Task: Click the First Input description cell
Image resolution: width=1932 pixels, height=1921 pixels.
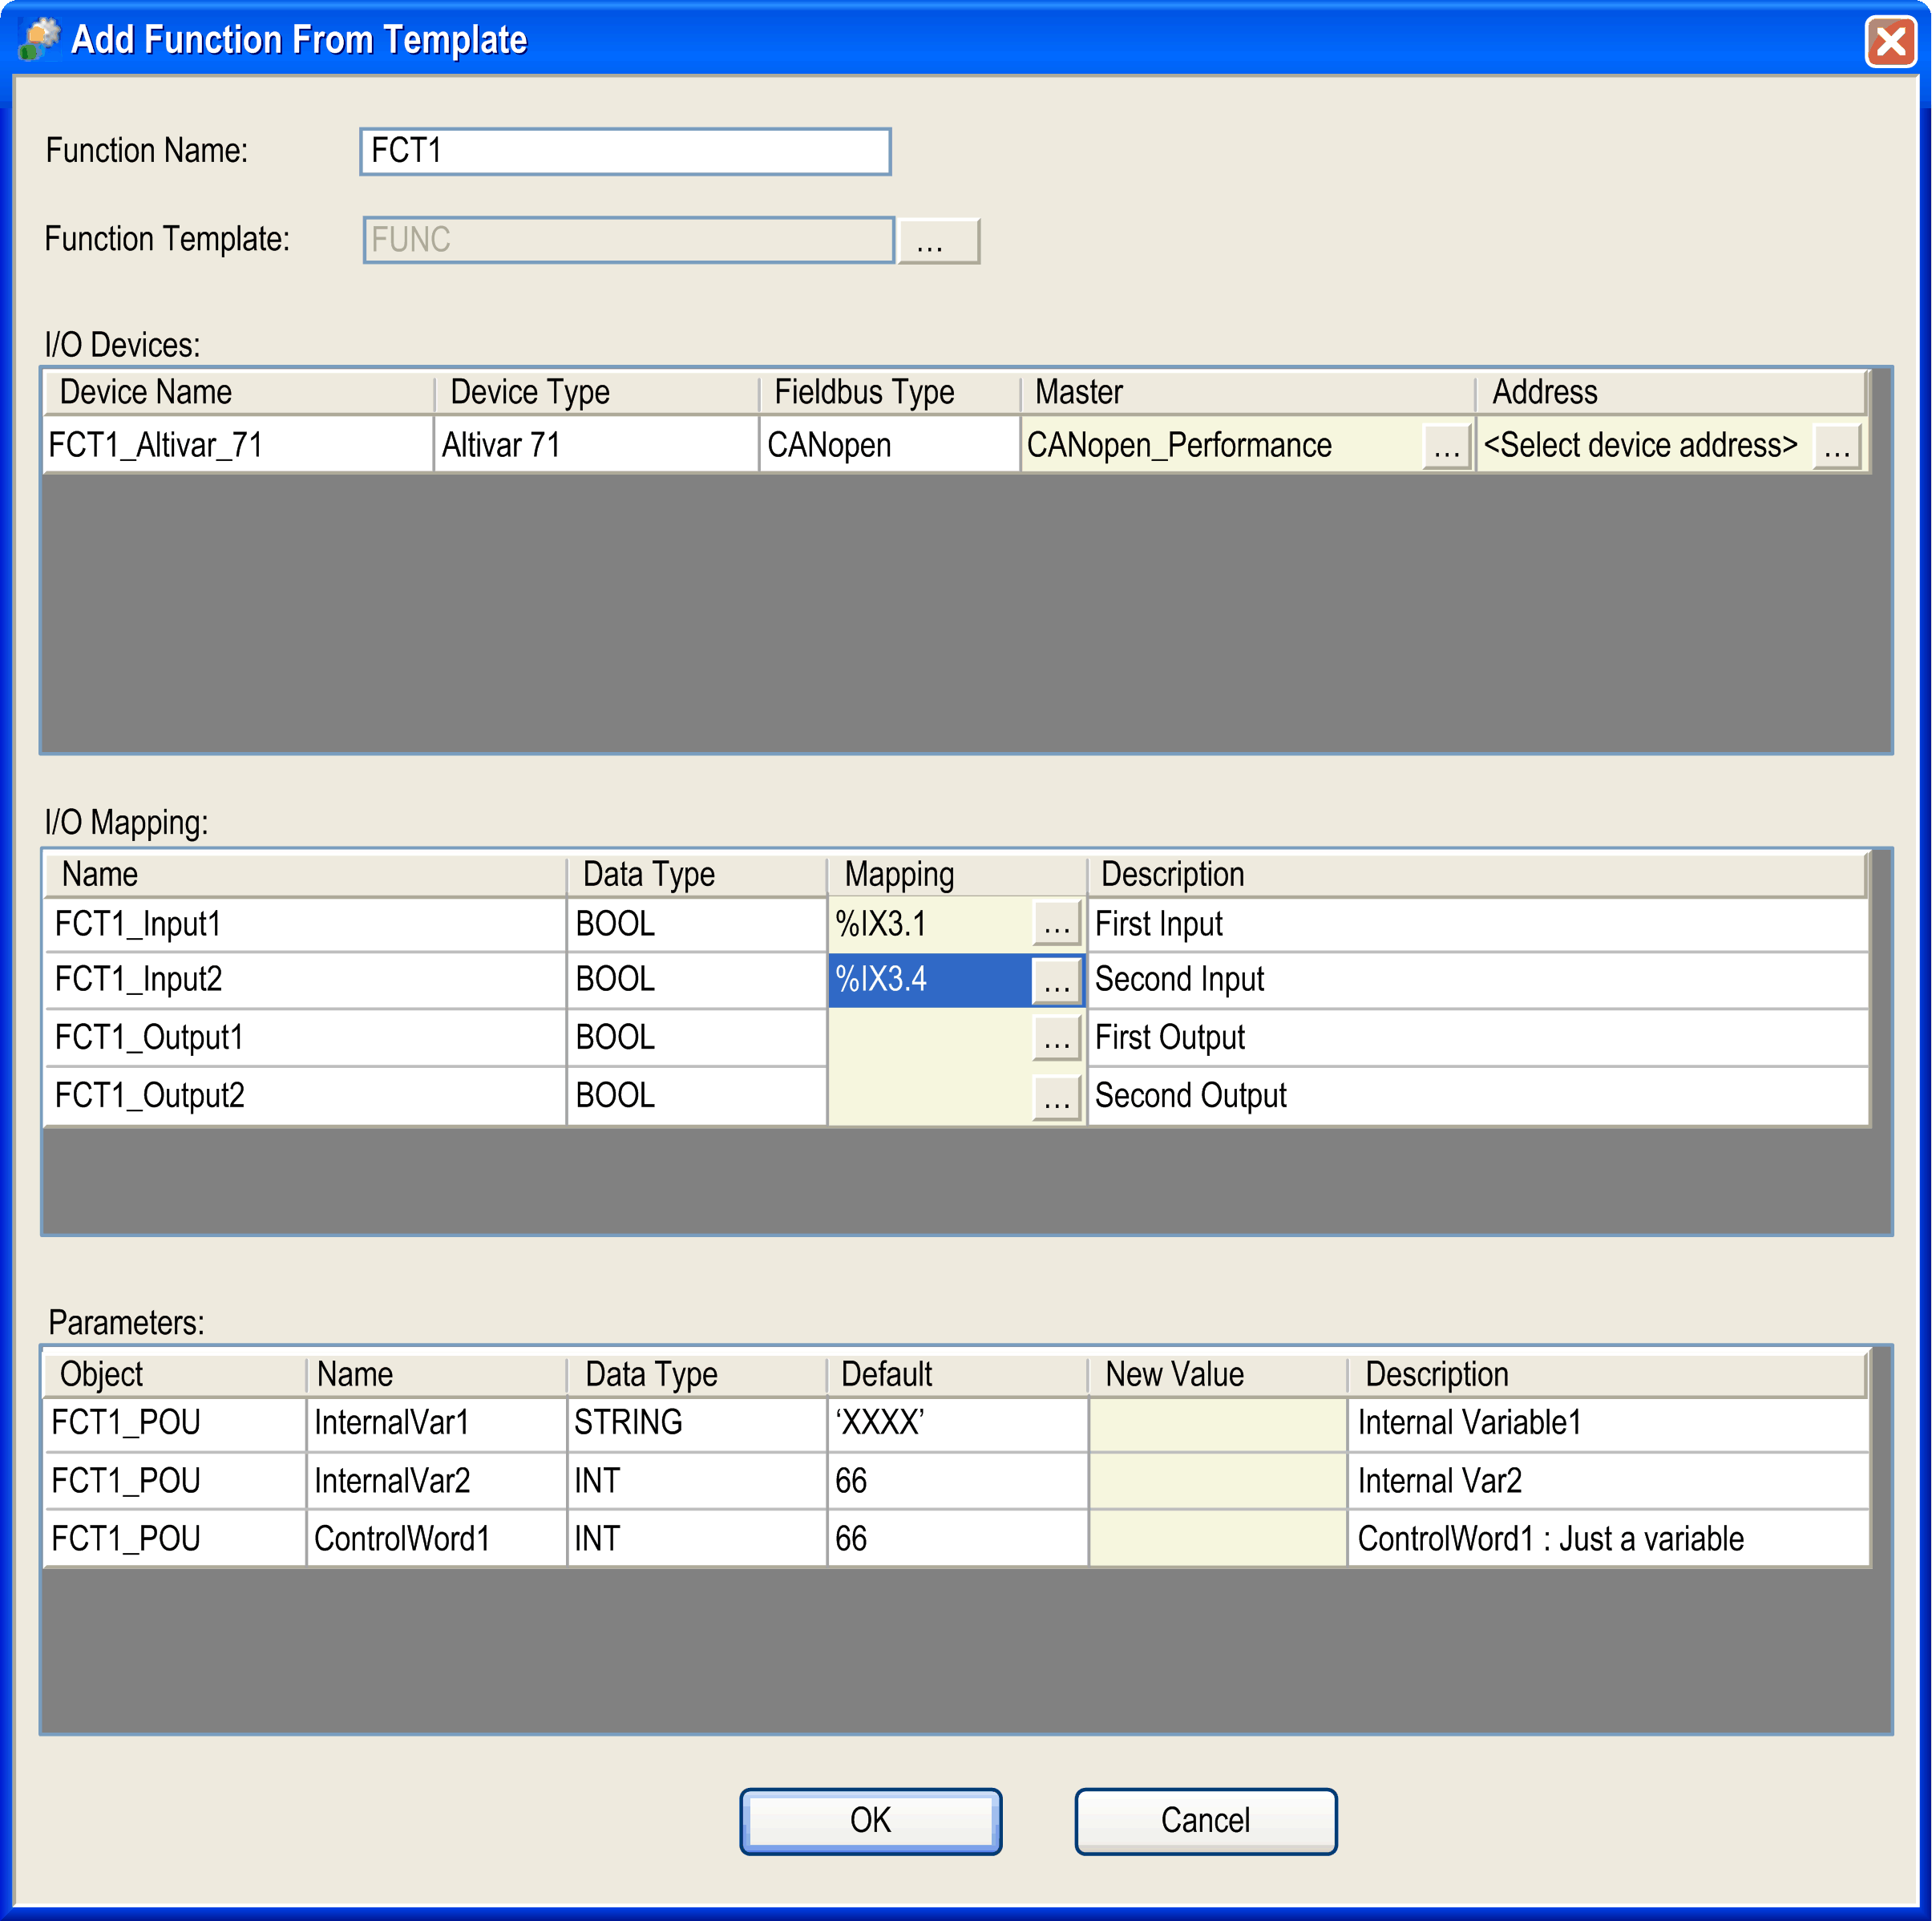Action: point(1478,924)
